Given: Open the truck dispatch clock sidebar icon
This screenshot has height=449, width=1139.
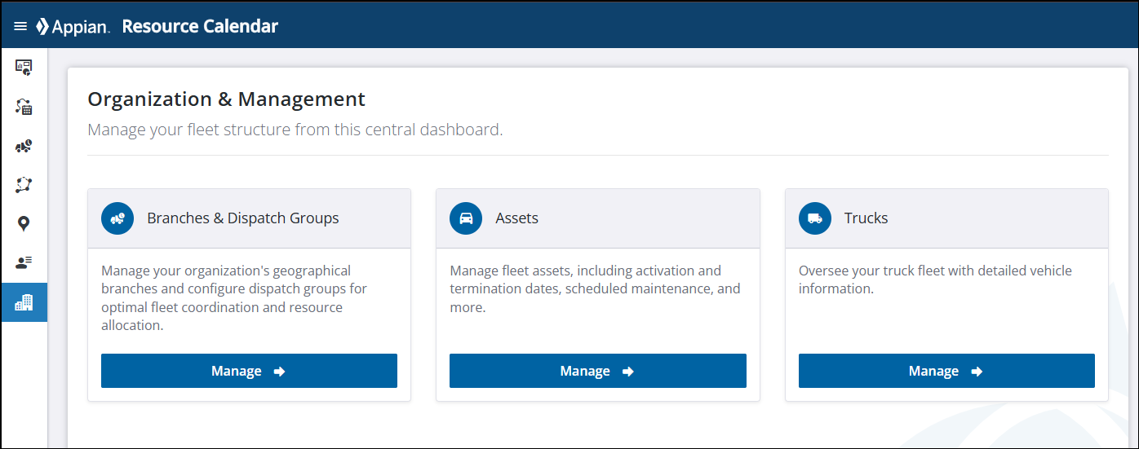Looking at the screenshot, I should tap(24, 146).
